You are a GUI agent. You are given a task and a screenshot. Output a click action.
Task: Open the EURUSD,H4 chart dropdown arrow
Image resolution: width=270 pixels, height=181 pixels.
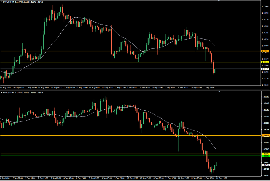(1, 2)
